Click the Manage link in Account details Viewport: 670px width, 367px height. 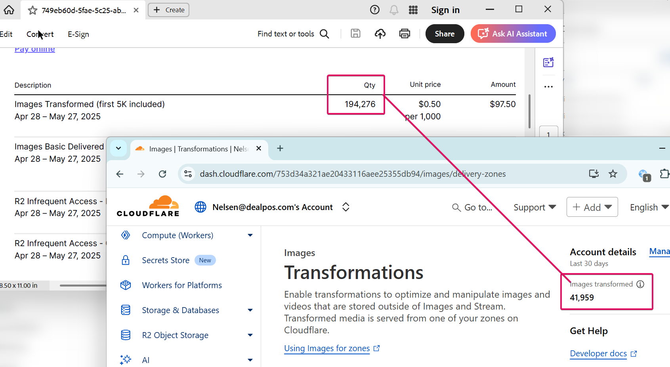(x=659, y=251)
